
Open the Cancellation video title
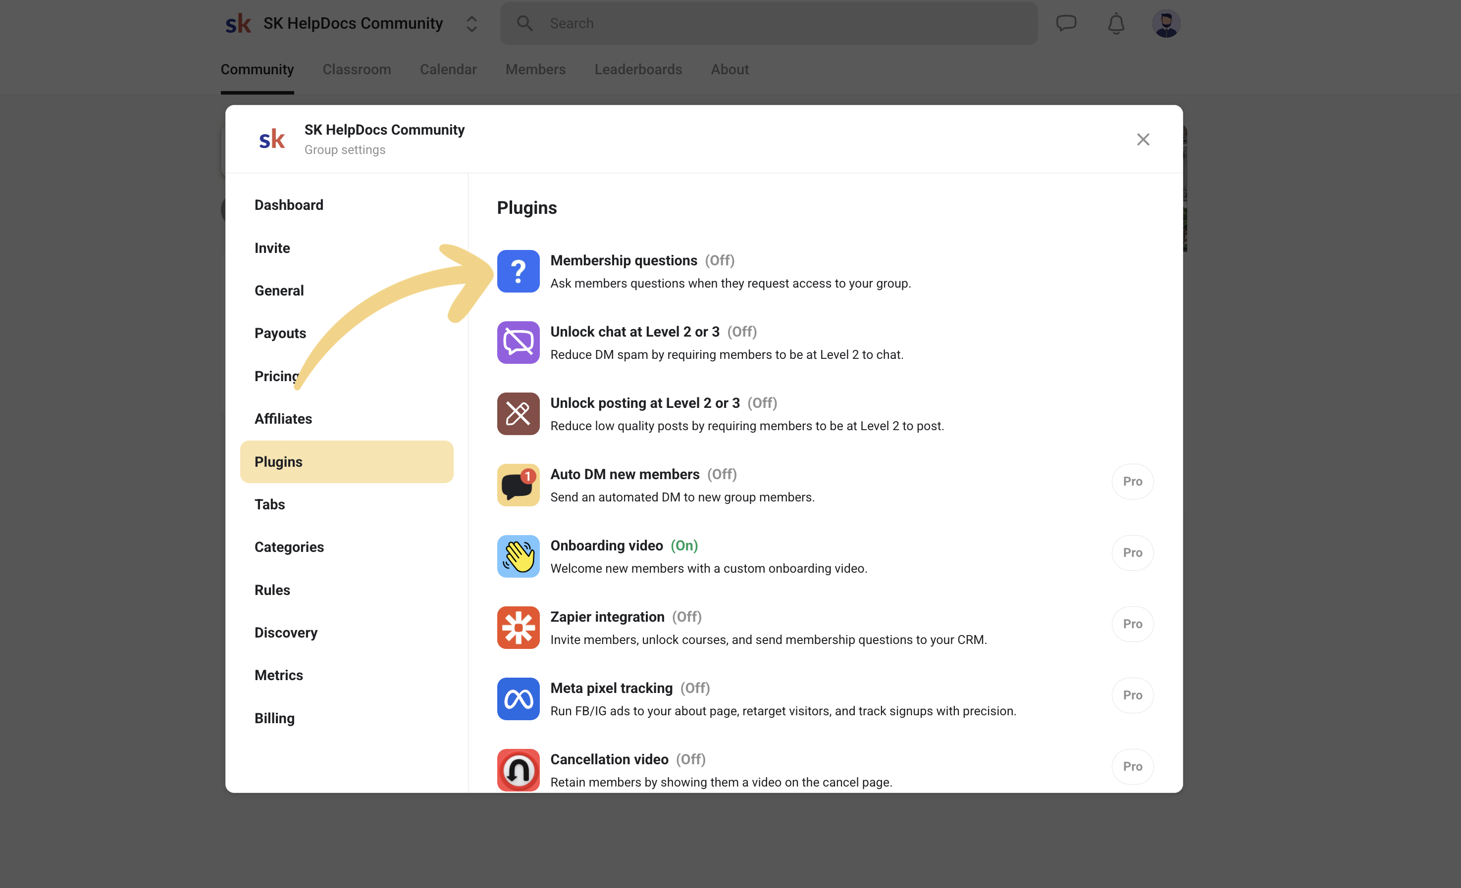[610, 759]
